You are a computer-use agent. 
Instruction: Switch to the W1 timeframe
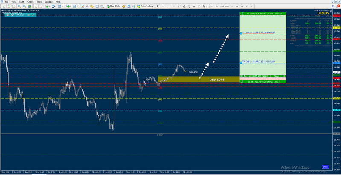(x=247, y=6)
